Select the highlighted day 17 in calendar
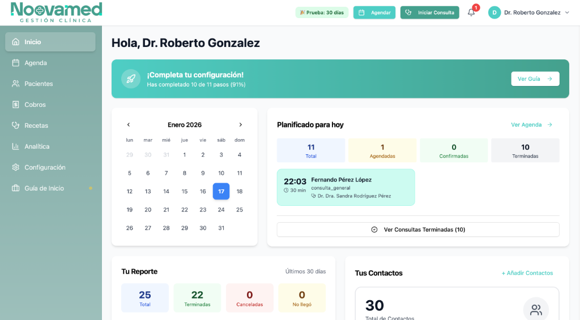 (x=221, y=191)
